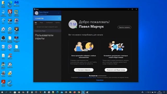Switch to the Люди tab
167x94 pixels.
(x=41, y=23)
